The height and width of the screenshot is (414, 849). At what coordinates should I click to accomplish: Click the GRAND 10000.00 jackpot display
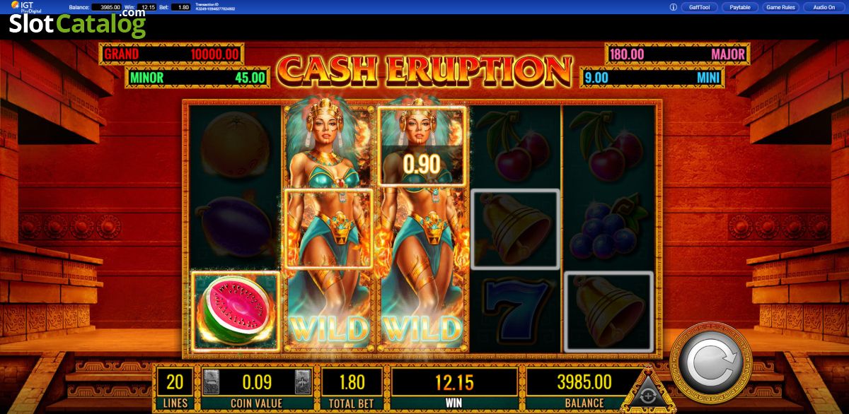pos(172,54)
